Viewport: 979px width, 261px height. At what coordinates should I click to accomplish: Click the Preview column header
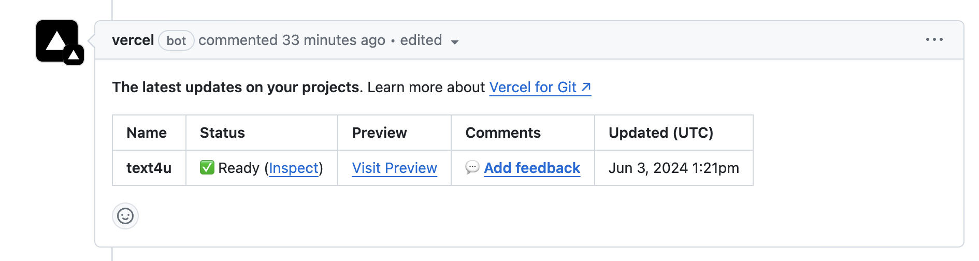[379, 133]
